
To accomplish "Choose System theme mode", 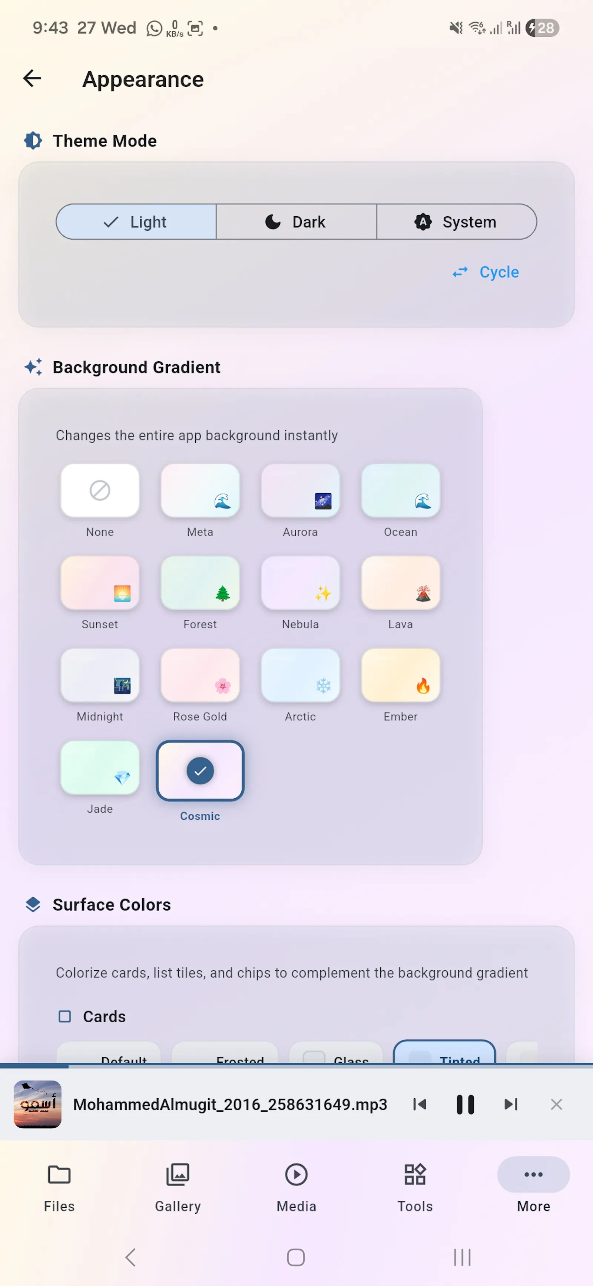I will coord(456,222).
